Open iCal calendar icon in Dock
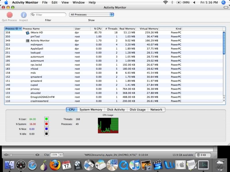The height and width of the screenshot is (172, 230). (66, 165)
